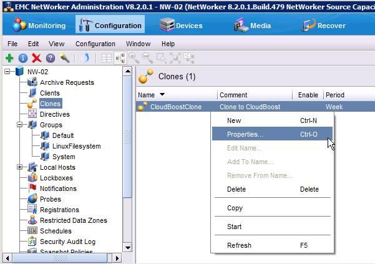Viewport: 375px width, 264px height.
Task: Sort by the Name column header
Action: [x=177, y=95]
